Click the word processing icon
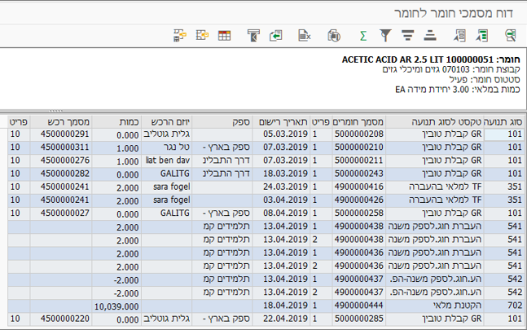Image resolution: width=527 pixels, height=330 pixels. pyautogui.click(x=253, y=35)
